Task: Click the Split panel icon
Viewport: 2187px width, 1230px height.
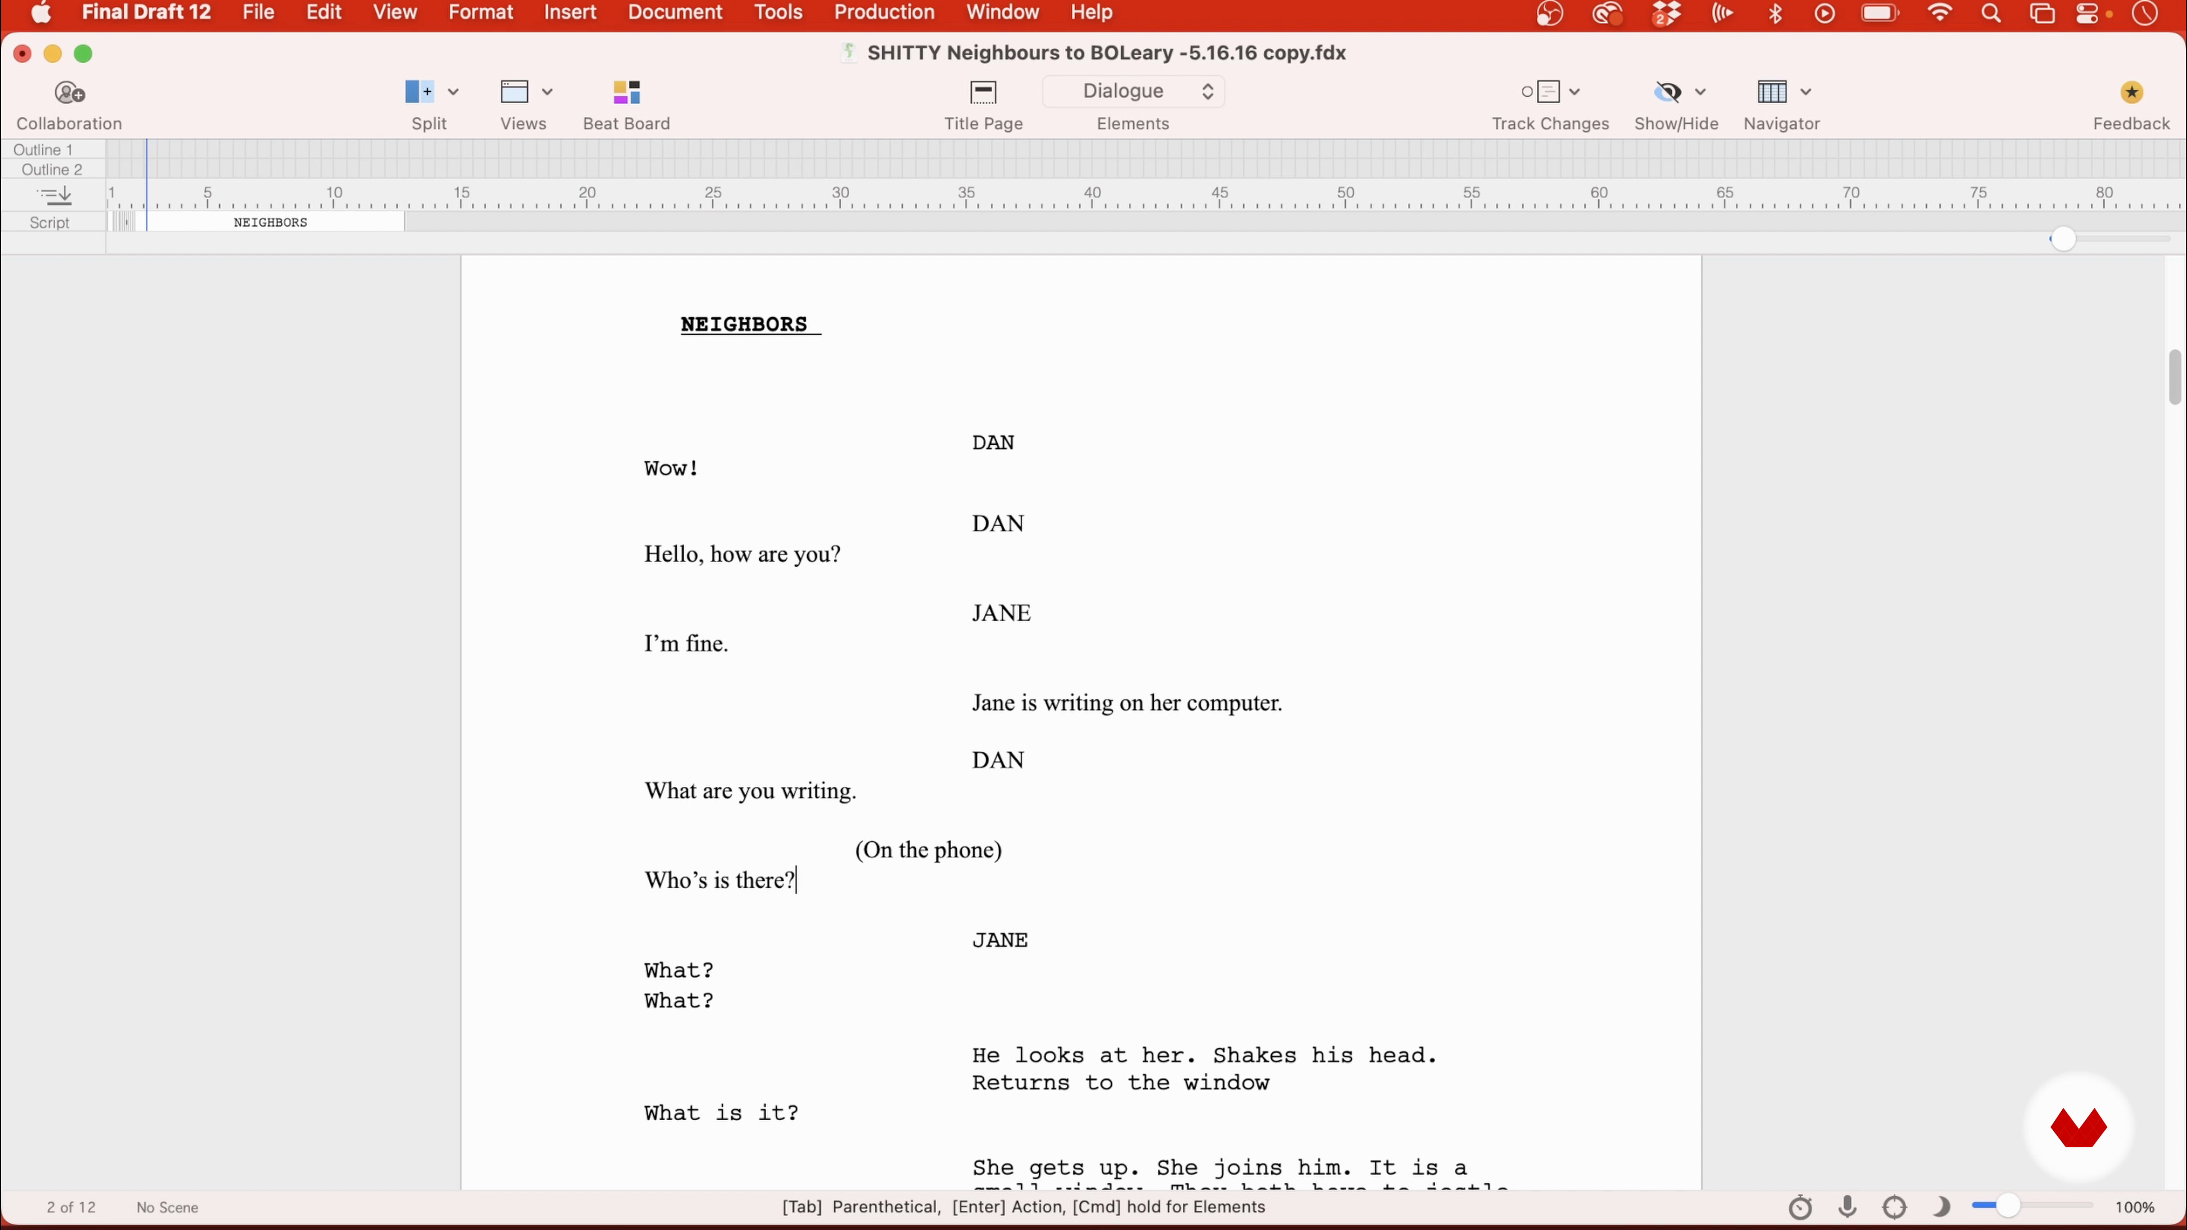Action: (x=419, y=92)
